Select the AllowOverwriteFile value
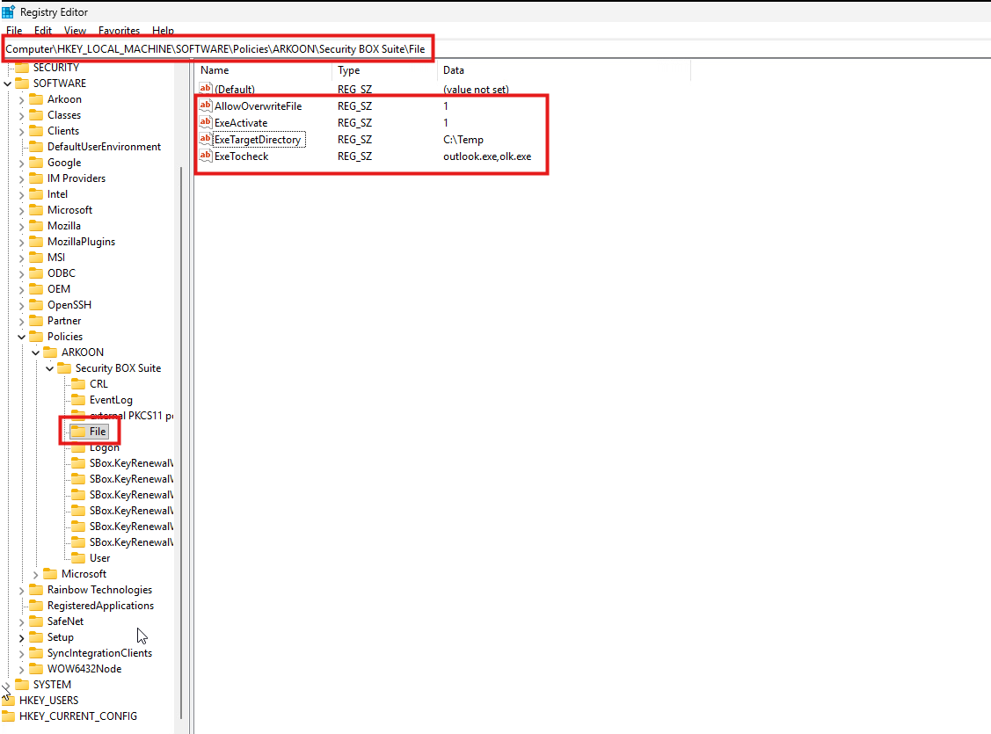Screen dimensions: 991x734 pyautogui.click(x=258, y=106)
